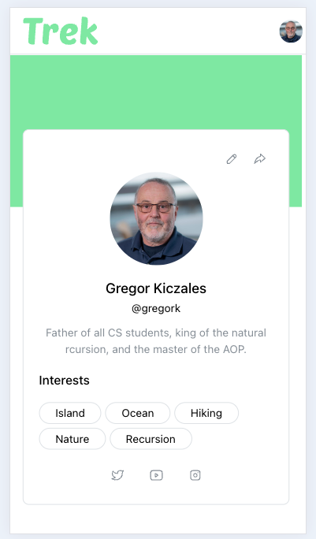This screenshot has width=316, height=539.
Task: Click the bio text about CS students
Action: (x=156, y=341)
